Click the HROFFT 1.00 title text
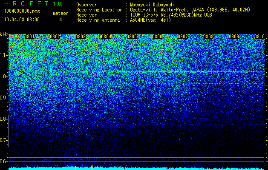 tap(34, 3)
